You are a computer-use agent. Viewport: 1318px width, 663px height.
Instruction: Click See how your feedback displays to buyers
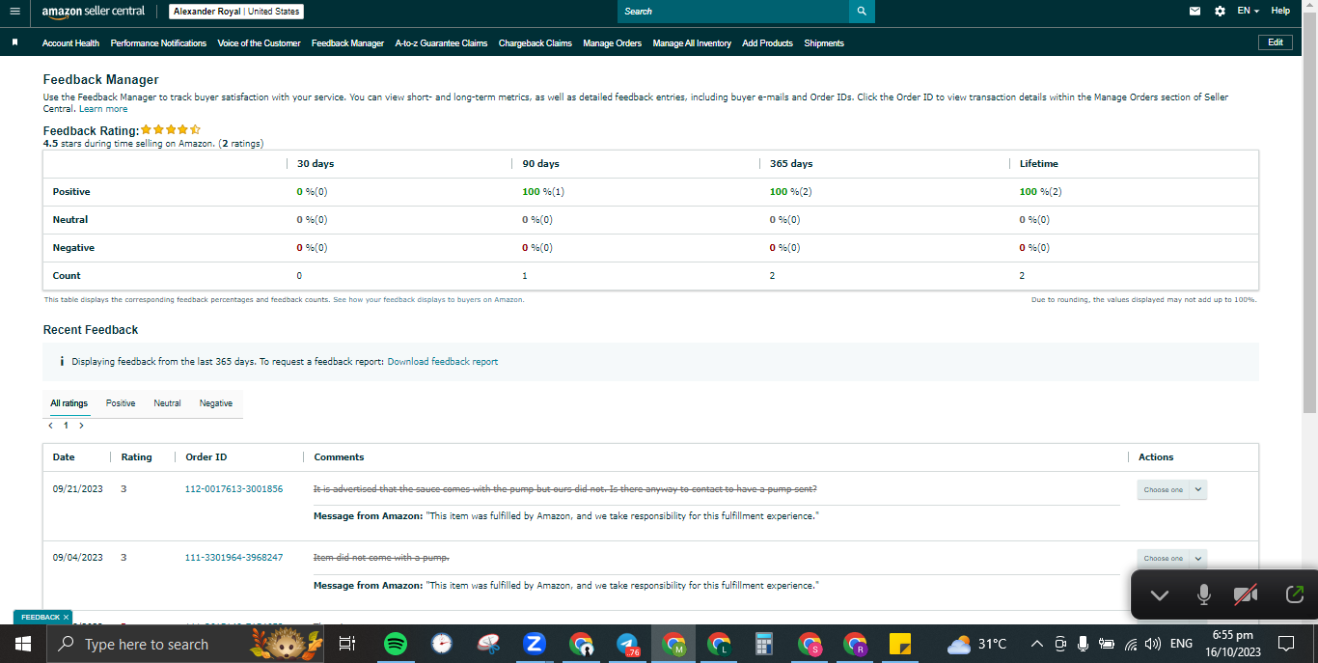pos(428,300)
